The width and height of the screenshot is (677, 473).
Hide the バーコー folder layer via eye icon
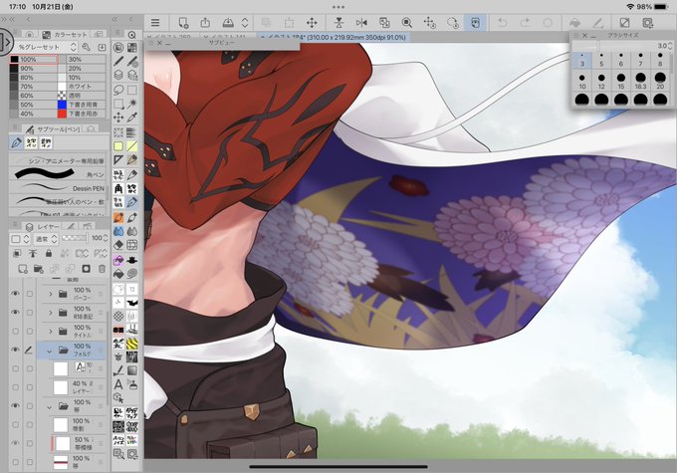tap(16, 294)
